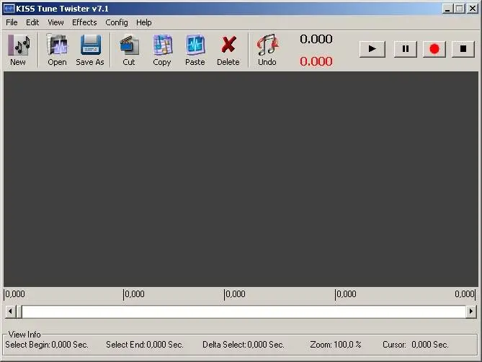Click the Select Begin value in View Info

tap(69, 345)
